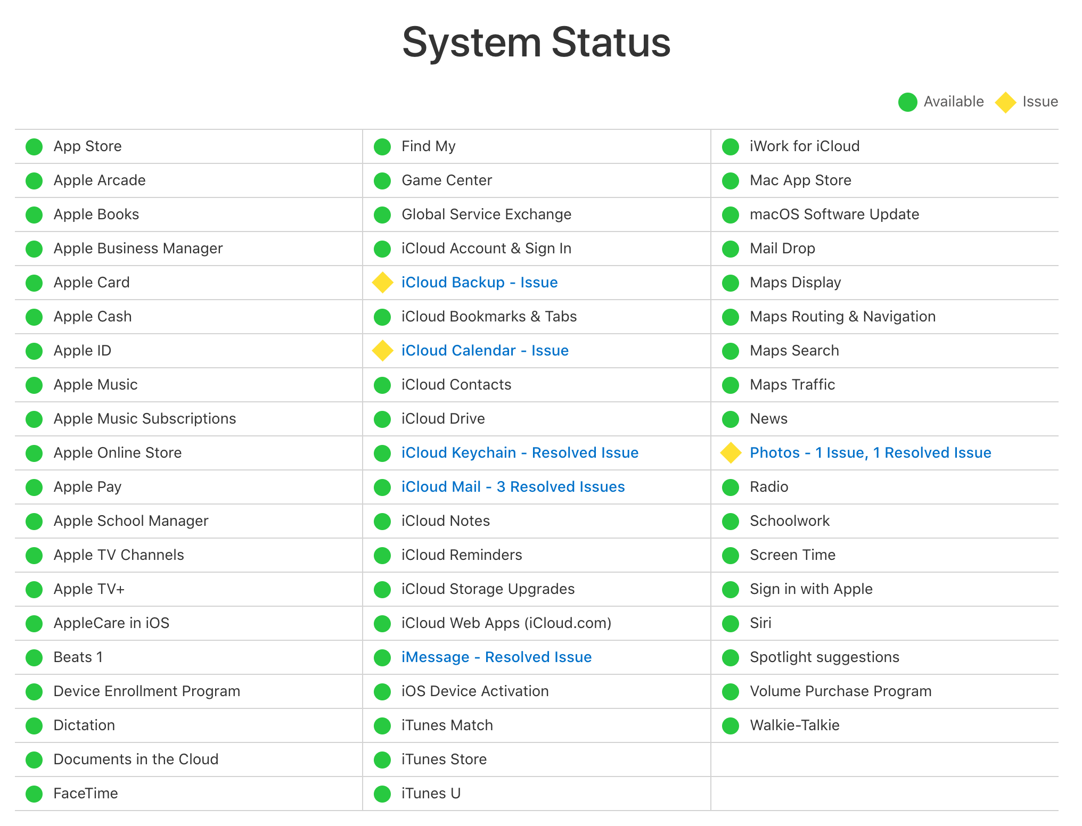Click green status dot beside App Store
1082x826 pixels.
point(34,146)
